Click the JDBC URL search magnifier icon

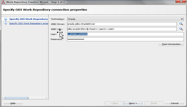point(181,29)
